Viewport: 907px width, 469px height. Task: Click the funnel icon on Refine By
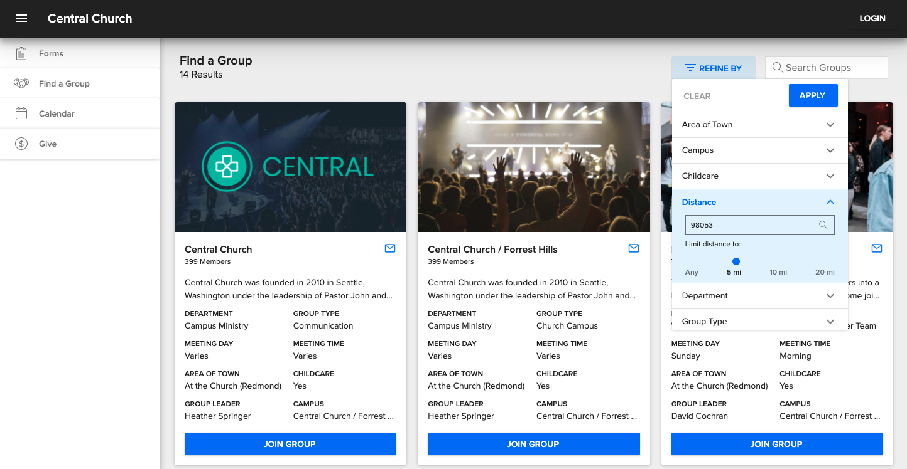point(690,67)
